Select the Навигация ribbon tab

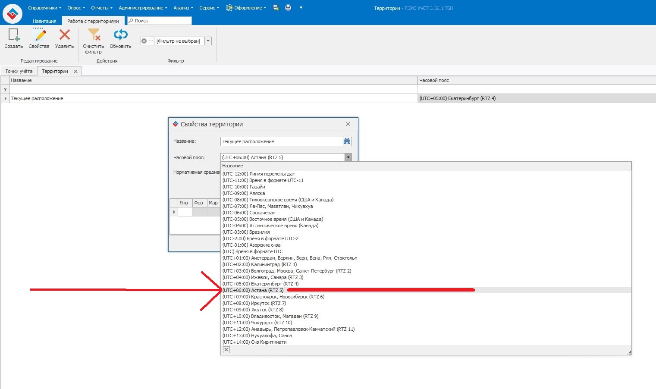click(44, 21)
